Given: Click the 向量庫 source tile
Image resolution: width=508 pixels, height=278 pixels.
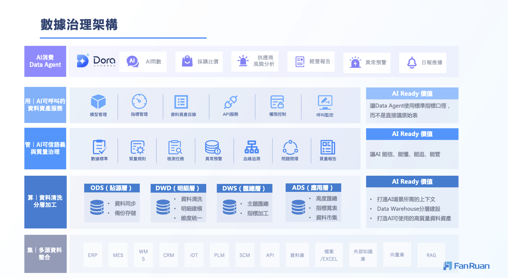Looking at the screenshot, I should 397,254.
